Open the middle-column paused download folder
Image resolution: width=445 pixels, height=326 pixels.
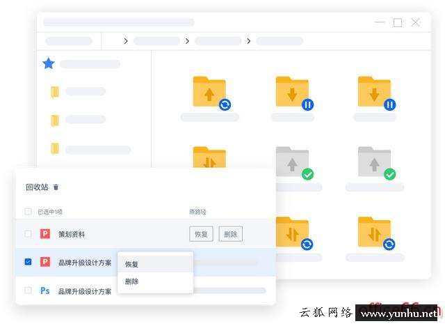(x=294, y=93)
